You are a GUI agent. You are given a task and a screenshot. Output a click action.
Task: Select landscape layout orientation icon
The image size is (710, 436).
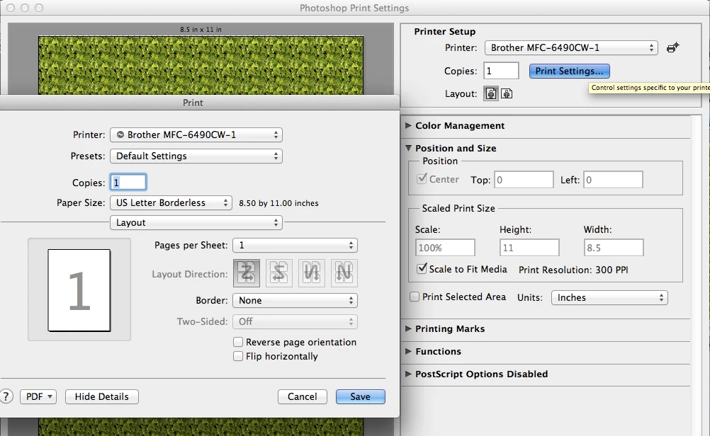[x=507, y=93]
